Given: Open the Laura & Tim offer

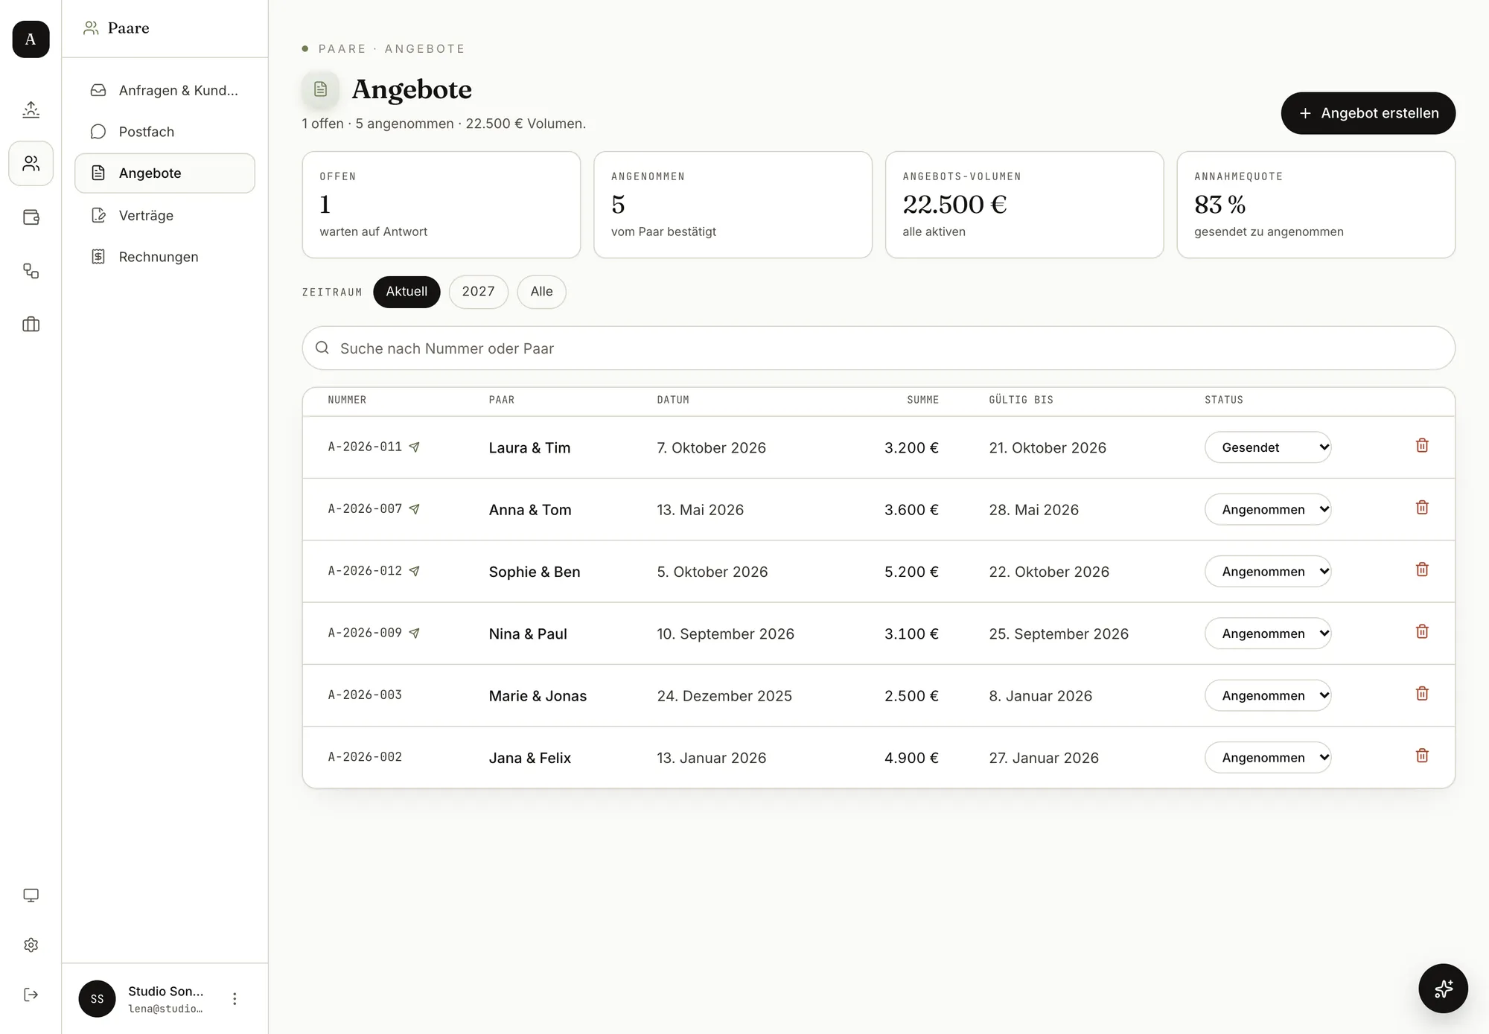Looking at the screenshot, I should (529, 447).
